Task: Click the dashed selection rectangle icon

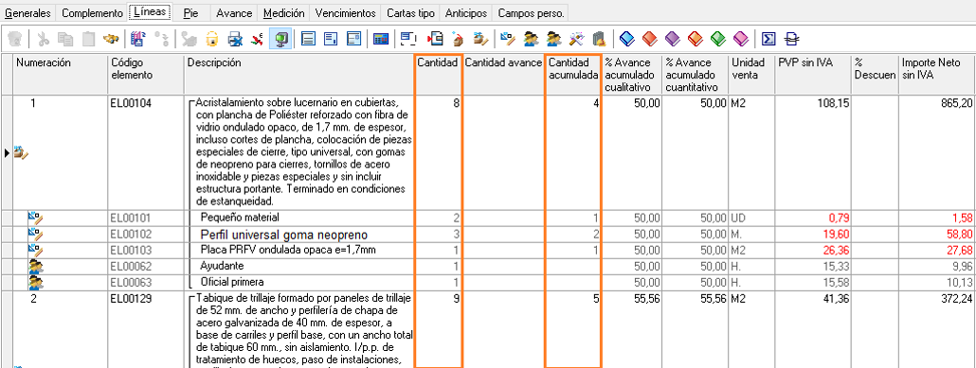Action: click(x=408, y=39)
